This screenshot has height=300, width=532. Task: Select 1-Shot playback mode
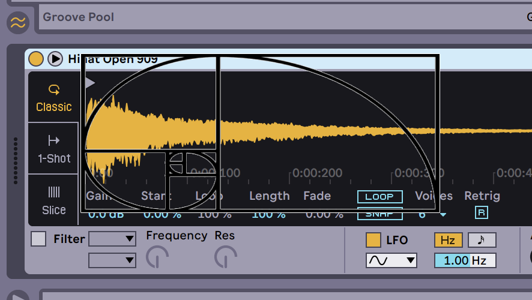coord(53,148)
